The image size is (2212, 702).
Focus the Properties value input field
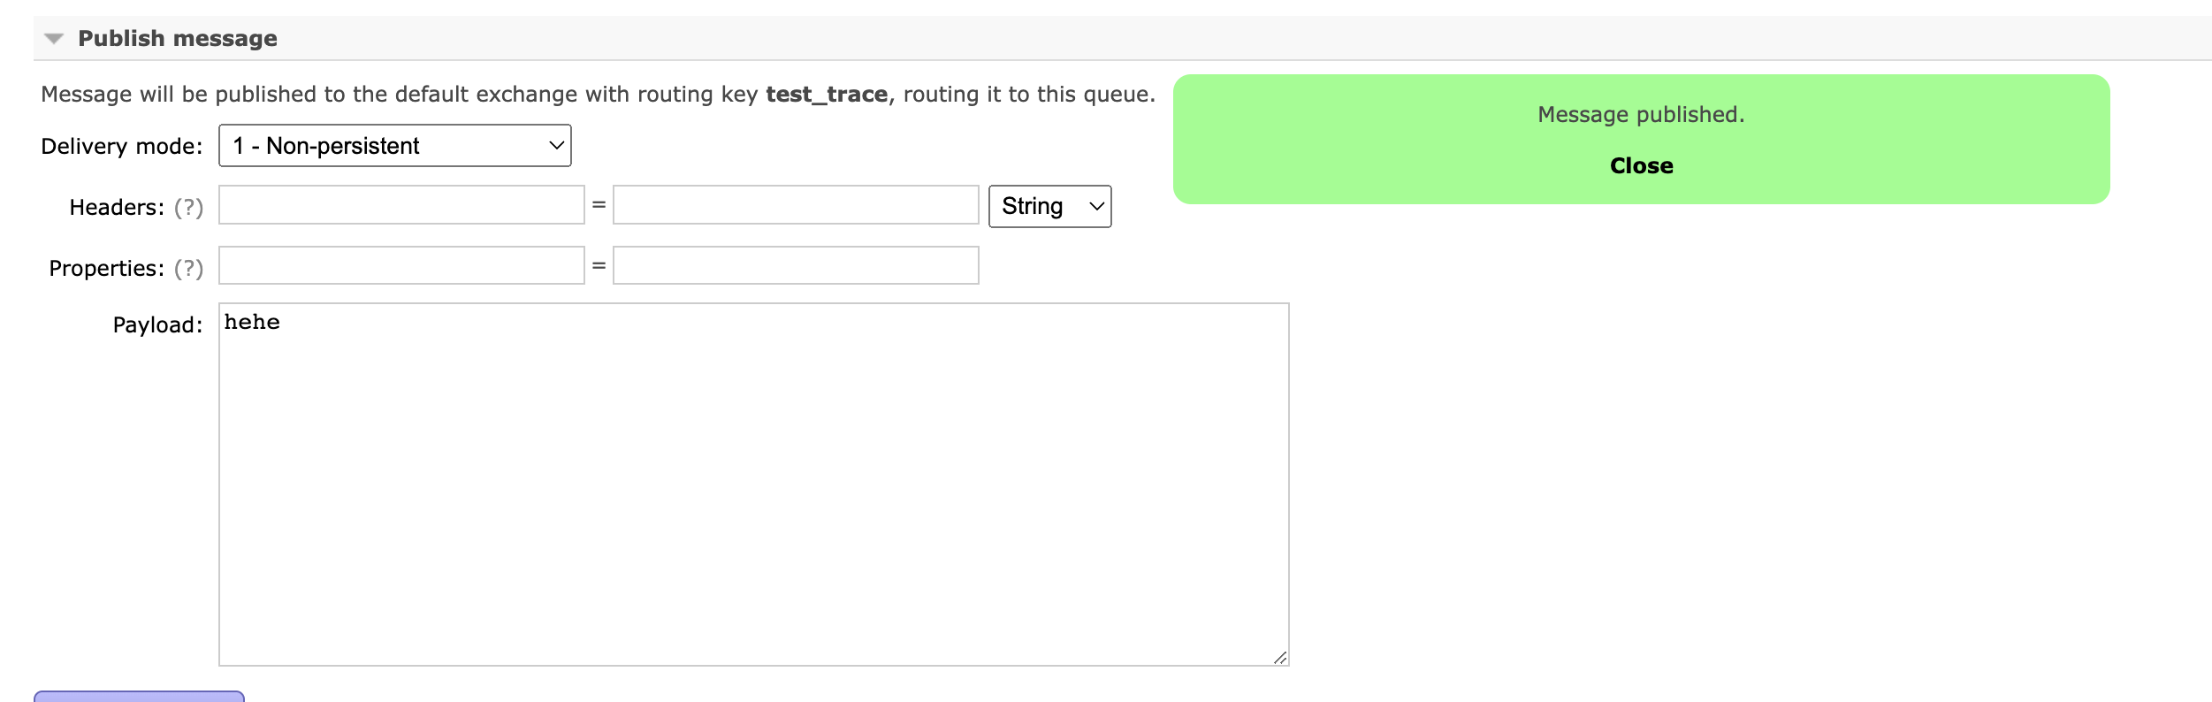[796, 266]
